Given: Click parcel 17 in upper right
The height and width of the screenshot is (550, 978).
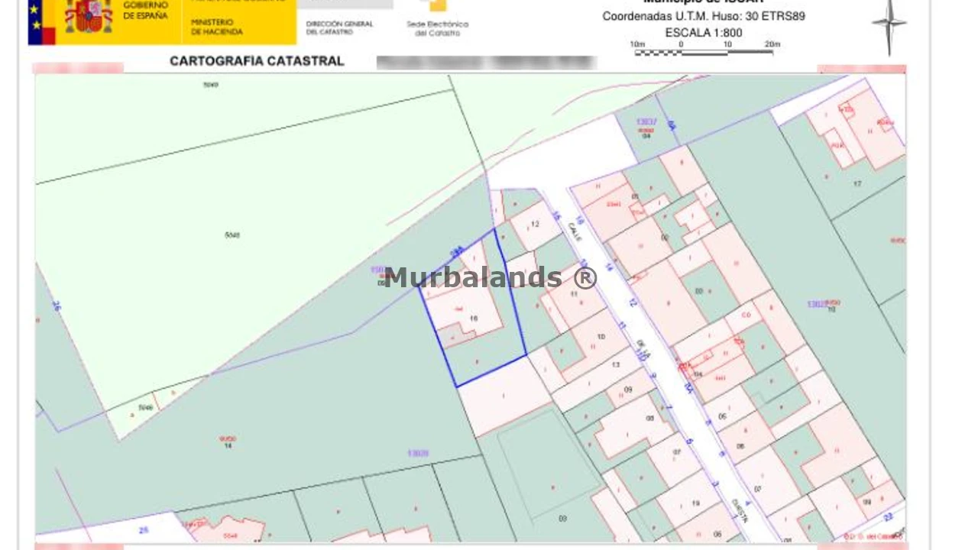Looking at the screenshot, I should [x=857, y=183].
